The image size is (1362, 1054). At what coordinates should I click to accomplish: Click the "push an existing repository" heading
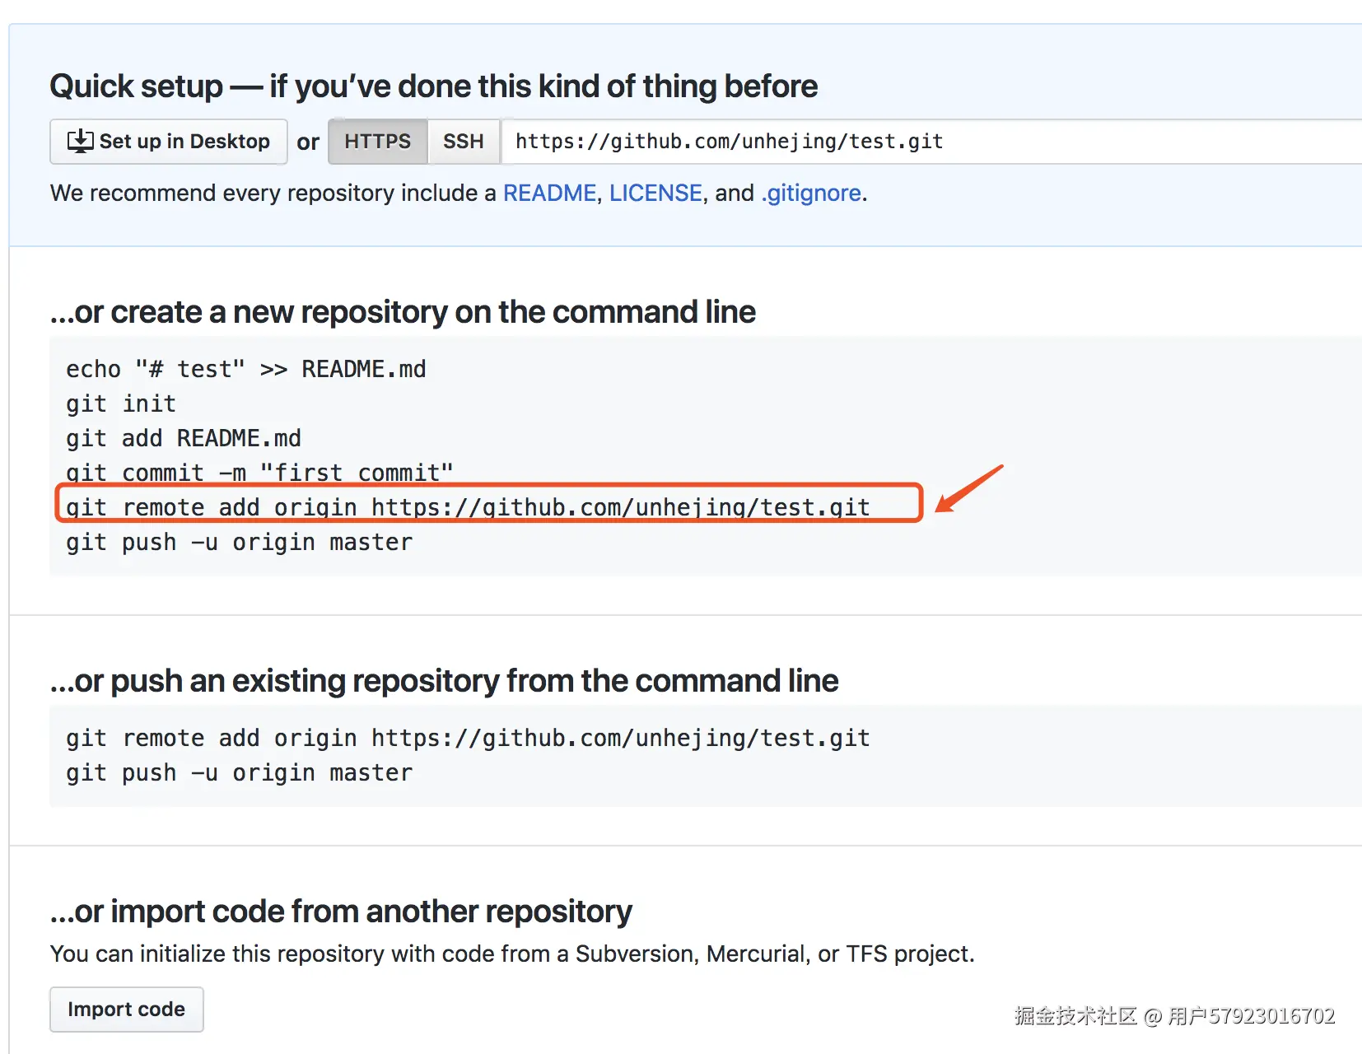click(444, 681)
